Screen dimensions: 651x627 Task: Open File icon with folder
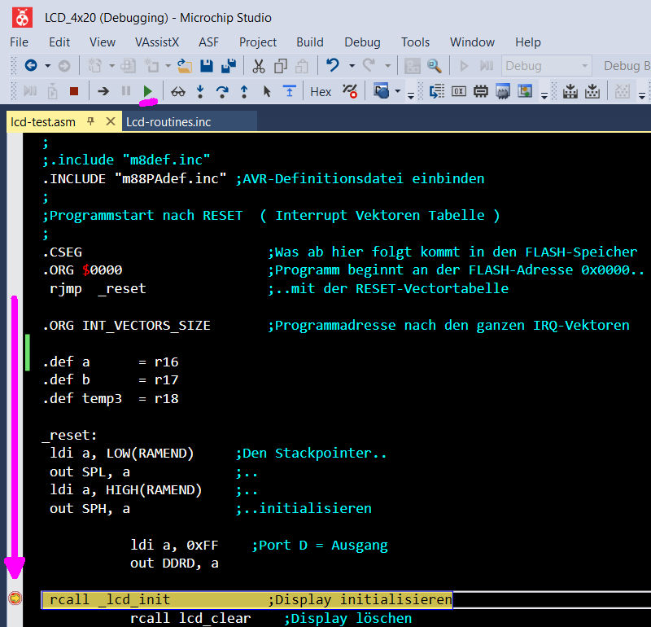(x=185, y=66)
